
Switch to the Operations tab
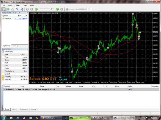pos(24,109)
